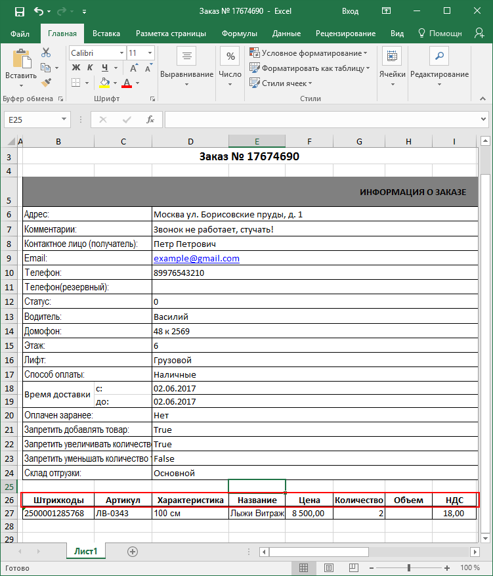Switch to the Рецензирование tab

345,33
